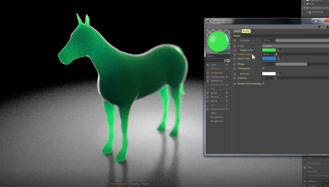Click the Phase slider bar

(302, 64)
